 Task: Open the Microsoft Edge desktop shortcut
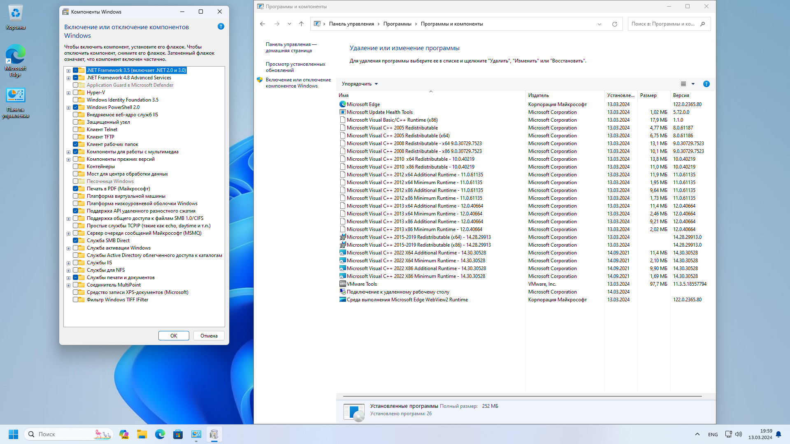(16, 60)
